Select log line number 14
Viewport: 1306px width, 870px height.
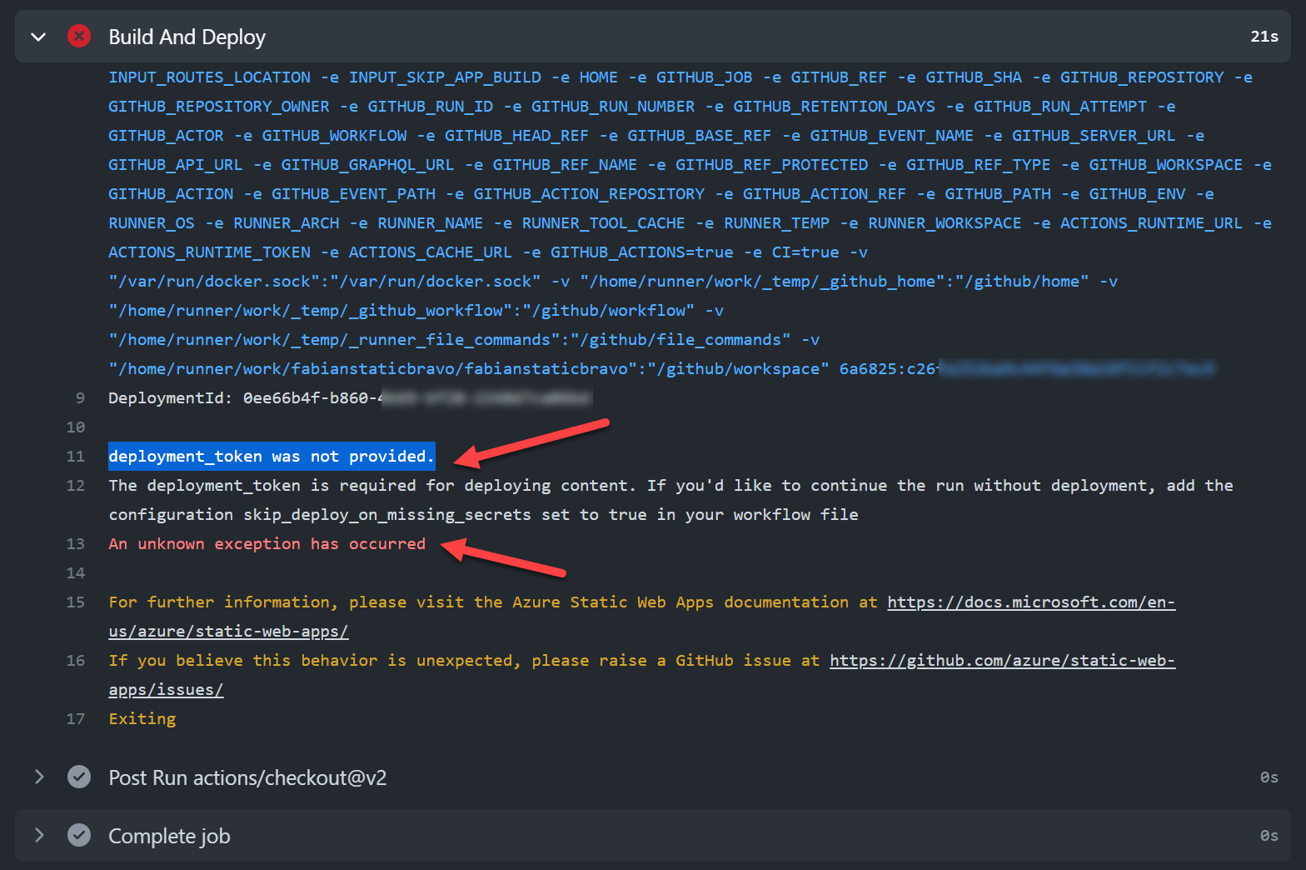[76, 573]
